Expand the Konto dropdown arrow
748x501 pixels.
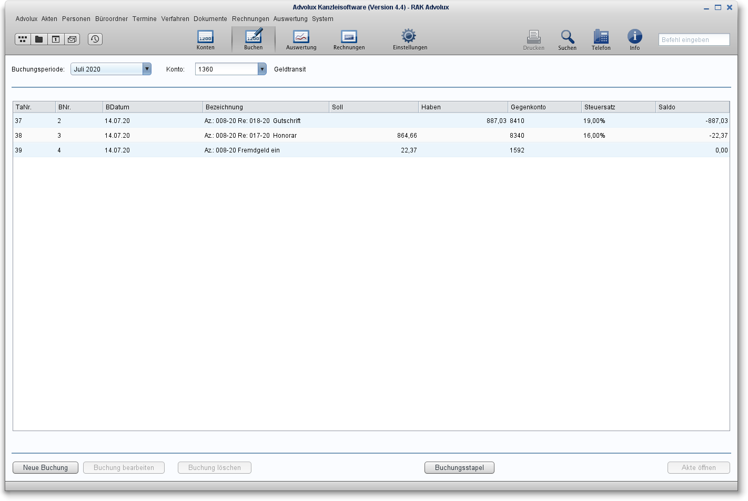(262, 69)
